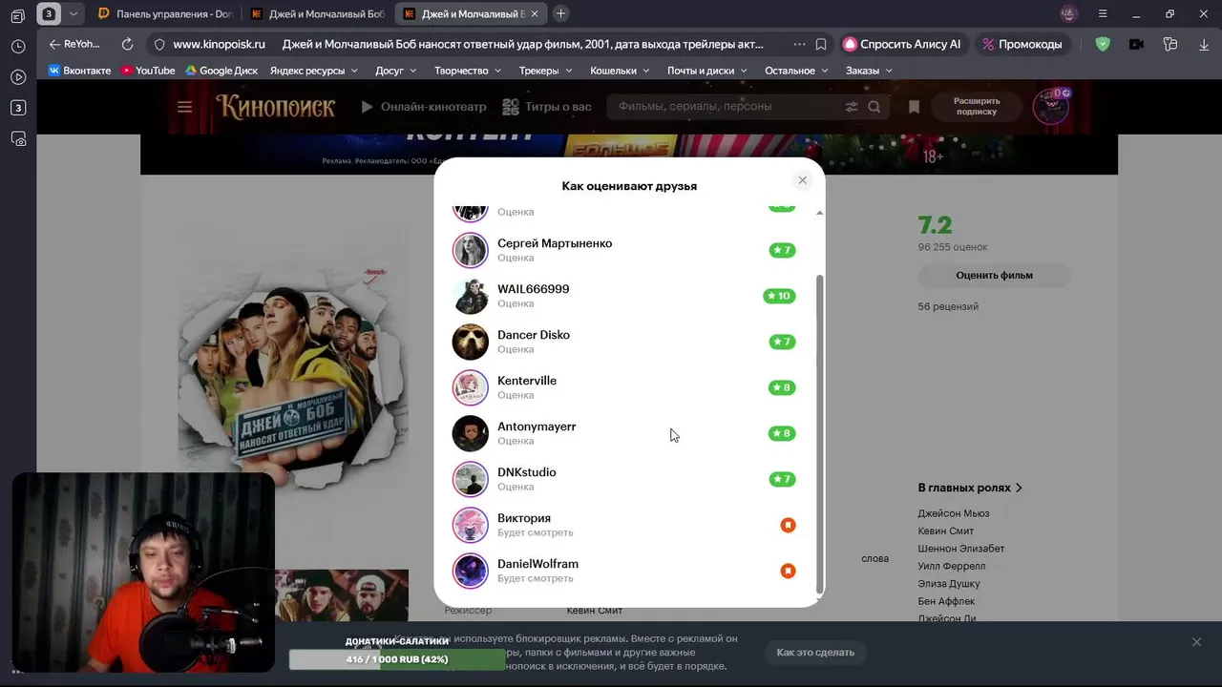Expand Остальное bookmarks folder
Screen dimensions: 1222x687
tap(796, 71)
